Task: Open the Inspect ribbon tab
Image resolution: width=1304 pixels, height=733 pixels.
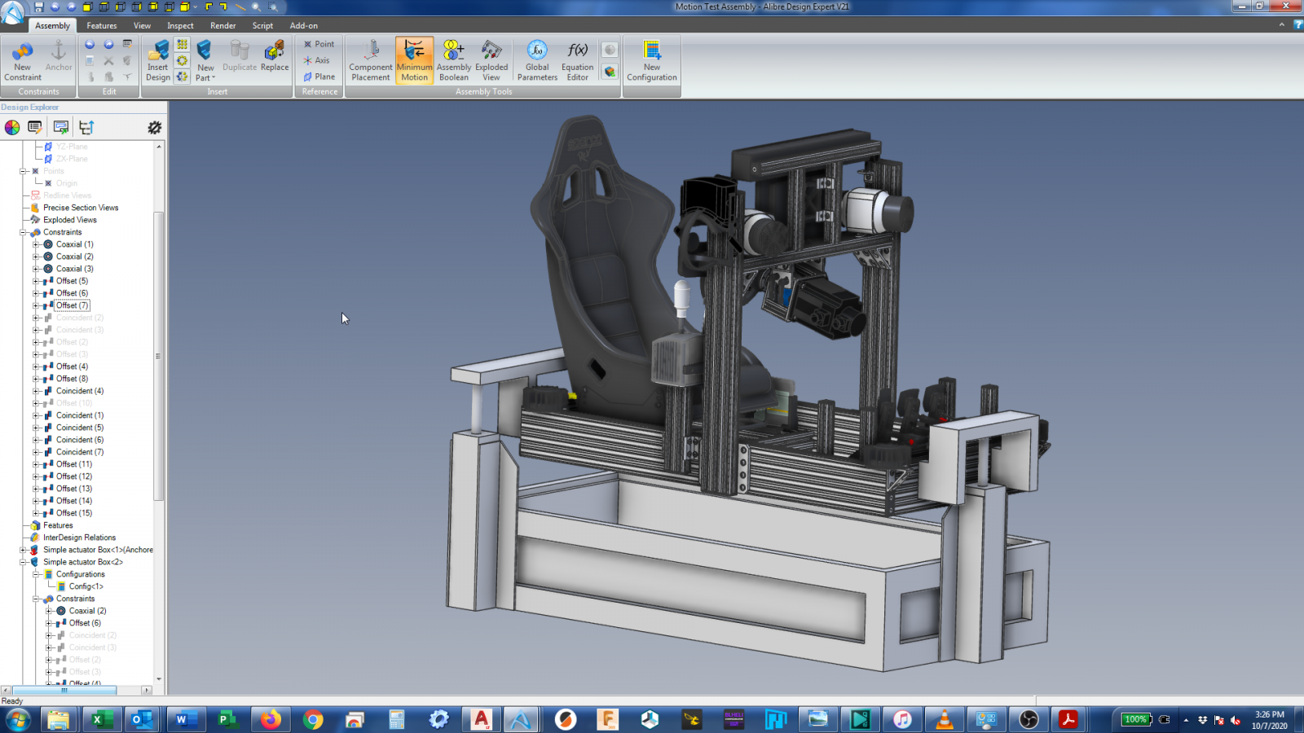Action: 180,25
